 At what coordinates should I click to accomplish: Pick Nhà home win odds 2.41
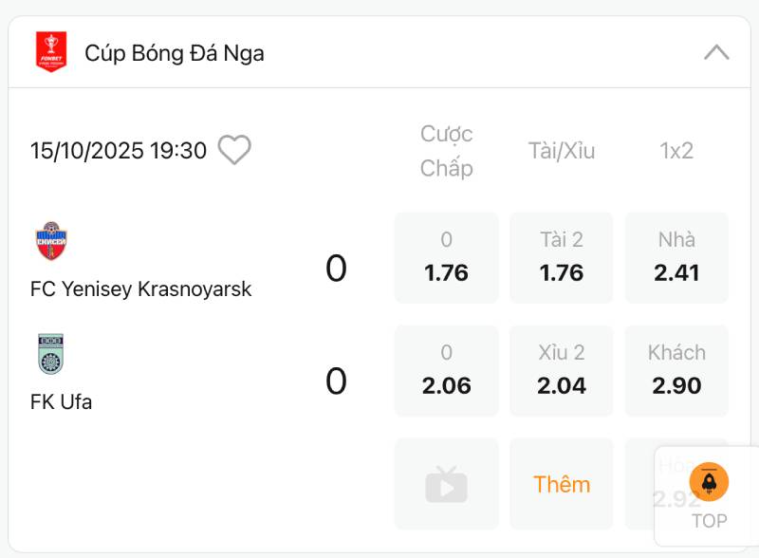tap(676, 258)
